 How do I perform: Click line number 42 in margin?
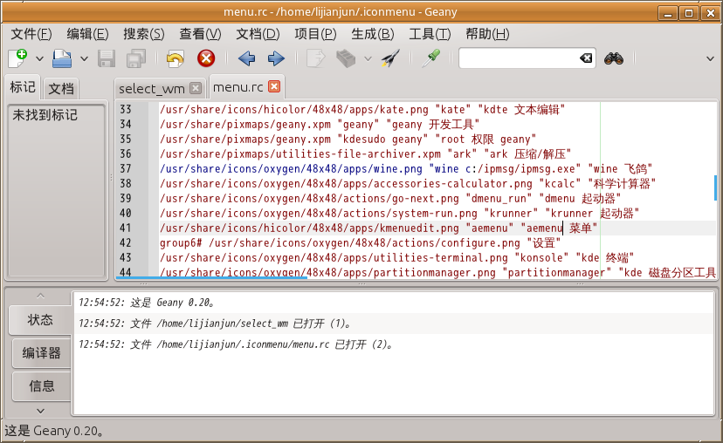pyautogui.click(x=126, y=242)
